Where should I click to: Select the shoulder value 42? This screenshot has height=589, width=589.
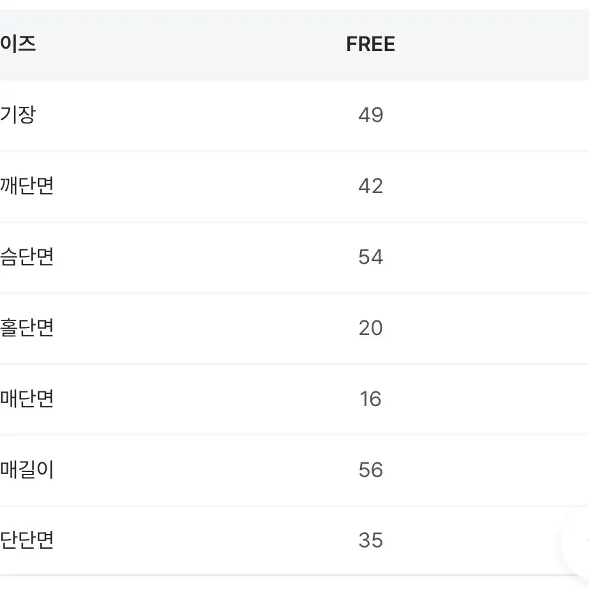(x=371, y=186)
